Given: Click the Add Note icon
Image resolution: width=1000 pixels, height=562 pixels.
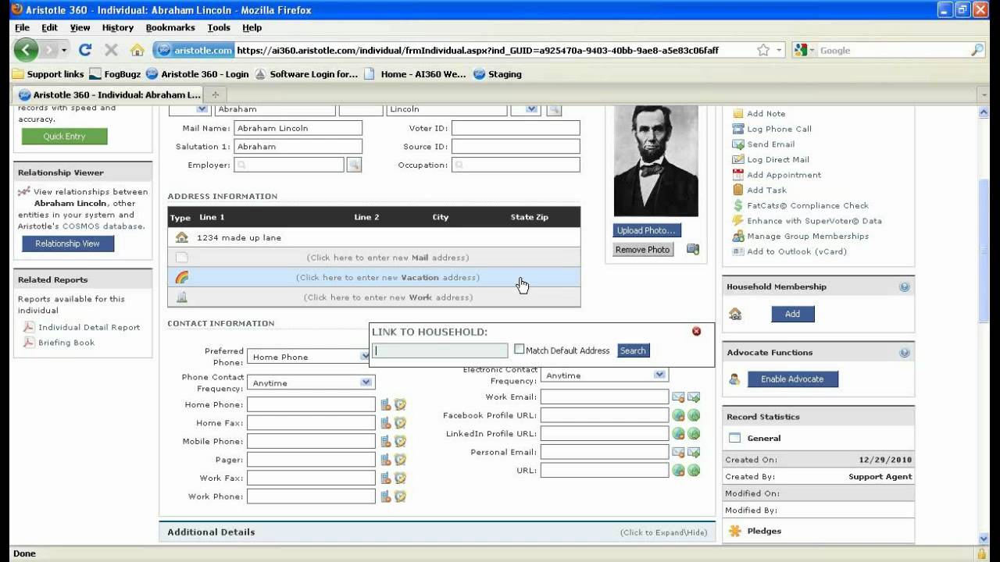Looking at the screenshot, I should click(x=737, y=113).
